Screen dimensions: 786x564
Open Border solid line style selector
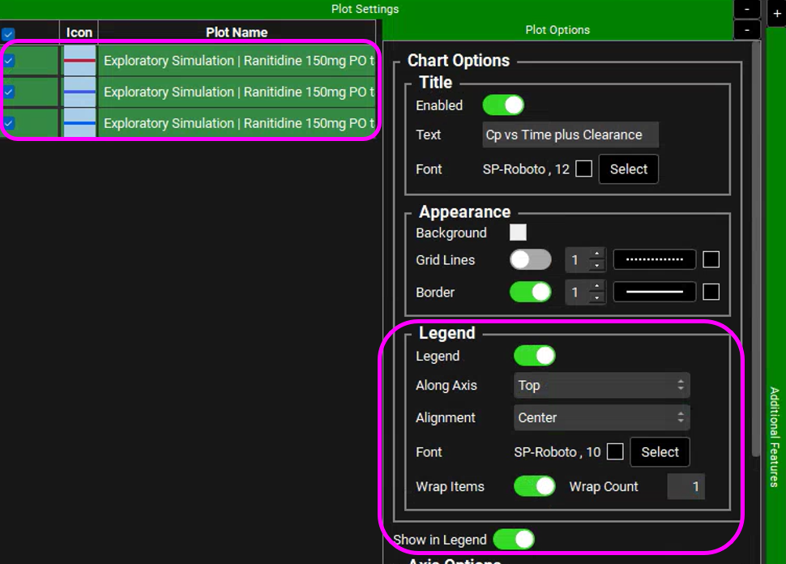click(x=654, y=292)
